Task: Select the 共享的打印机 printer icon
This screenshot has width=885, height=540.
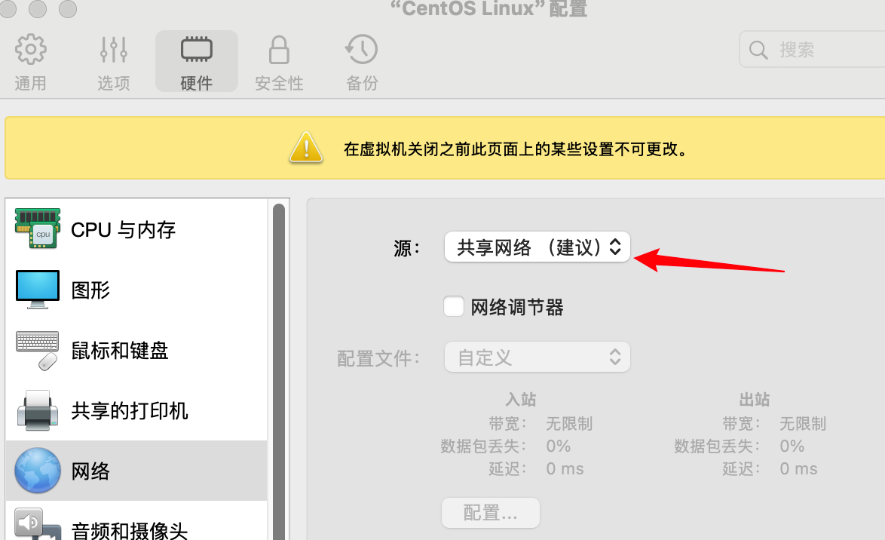Action: pos(37,410)
